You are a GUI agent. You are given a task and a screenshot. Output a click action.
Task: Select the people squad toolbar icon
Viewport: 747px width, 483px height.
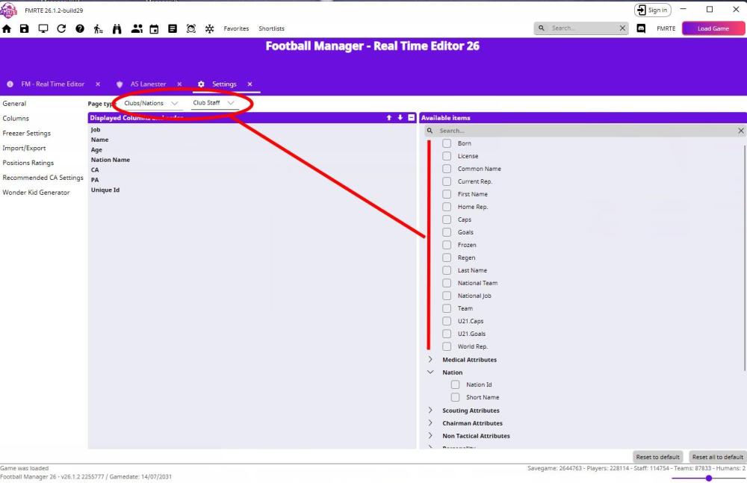click(x=136, y=28)
